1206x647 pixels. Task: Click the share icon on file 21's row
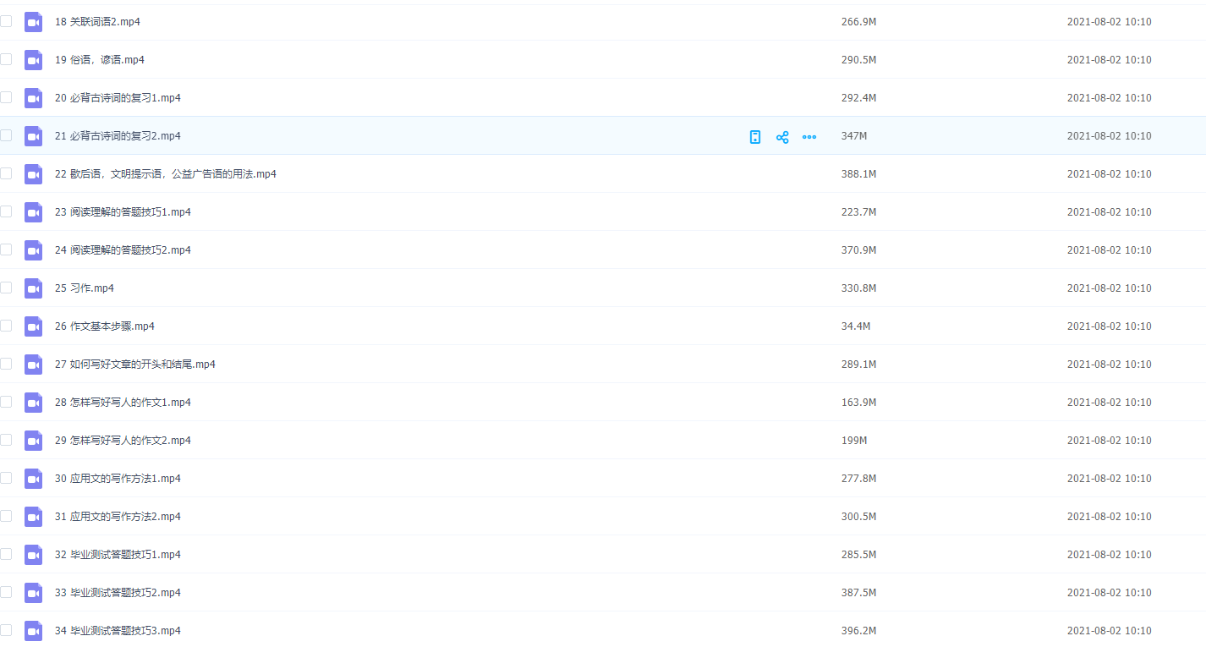(x=782, y=137)
